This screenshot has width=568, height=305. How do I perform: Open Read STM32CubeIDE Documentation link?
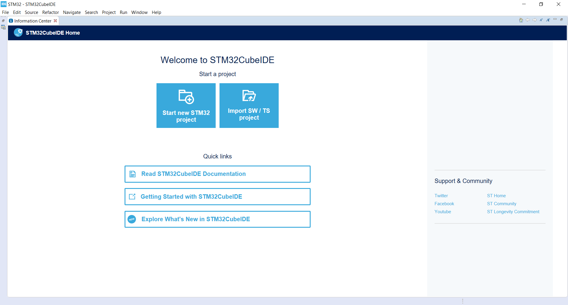click(217, 174)
